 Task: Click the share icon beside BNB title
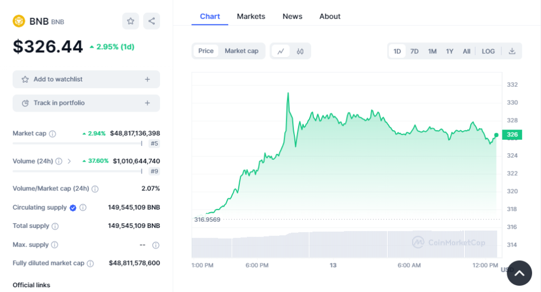click(x=152, y=21)
